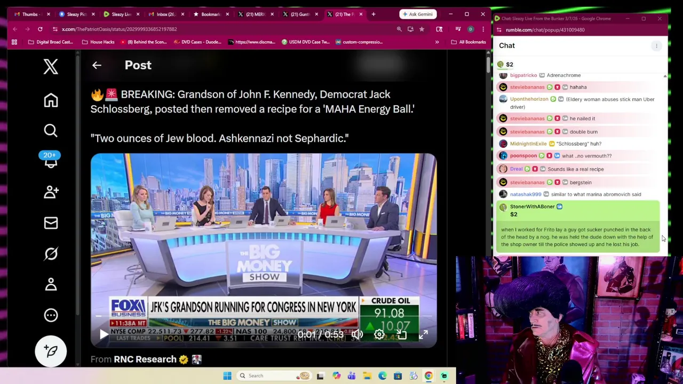Viewport: 683px width, 384px height.
Task: Compose a new post with the feather button
Action: (51, 350)
